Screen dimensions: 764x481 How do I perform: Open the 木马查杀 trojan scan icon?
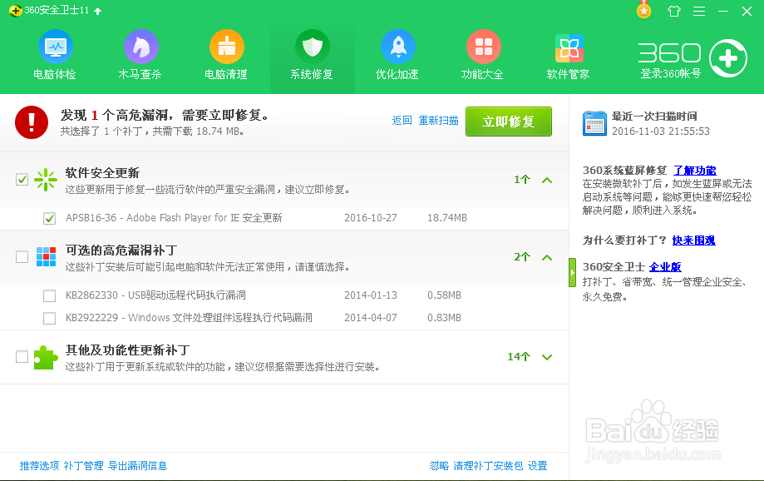point(140,47)
